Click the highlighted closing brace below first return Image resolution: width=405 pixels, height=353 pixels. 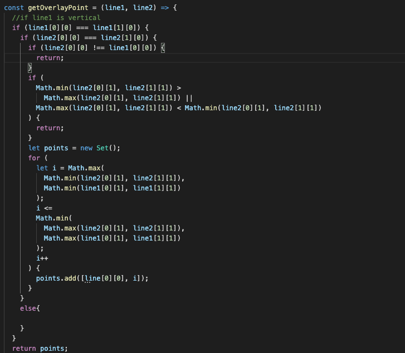[x=30, y=68]
